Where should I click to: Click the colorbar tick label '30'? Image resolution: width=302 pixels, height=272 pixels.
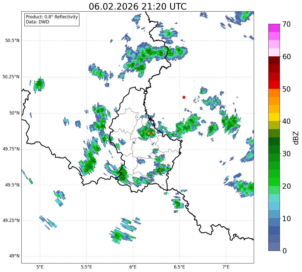click(286, 154)
